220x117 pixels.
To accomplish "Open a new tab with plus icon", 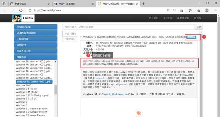I will tap(143, 4).
